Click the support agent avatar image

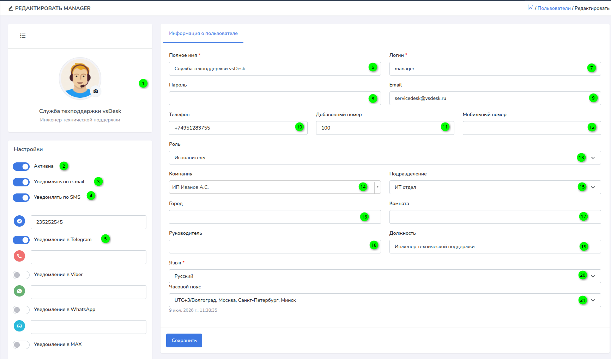coord(80,78)
